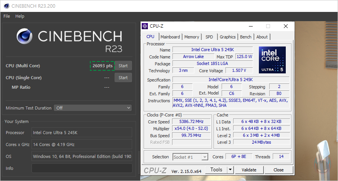Click the CPU-Z version text Ver. 2.15.0.x64
This screenshot has height=181, width=338.
pos(186,171)
